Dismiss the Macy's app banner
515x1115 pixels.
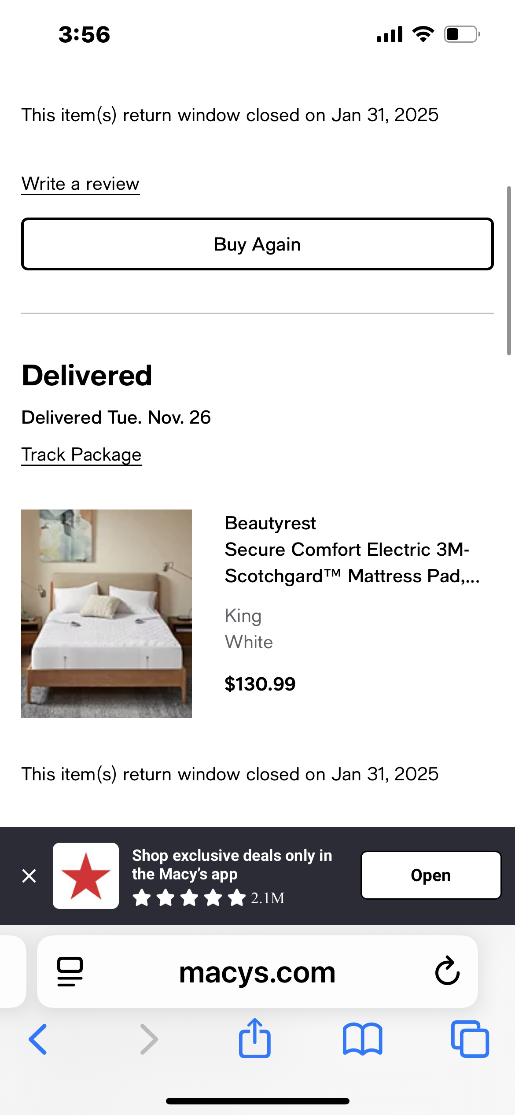pos(29,875)
